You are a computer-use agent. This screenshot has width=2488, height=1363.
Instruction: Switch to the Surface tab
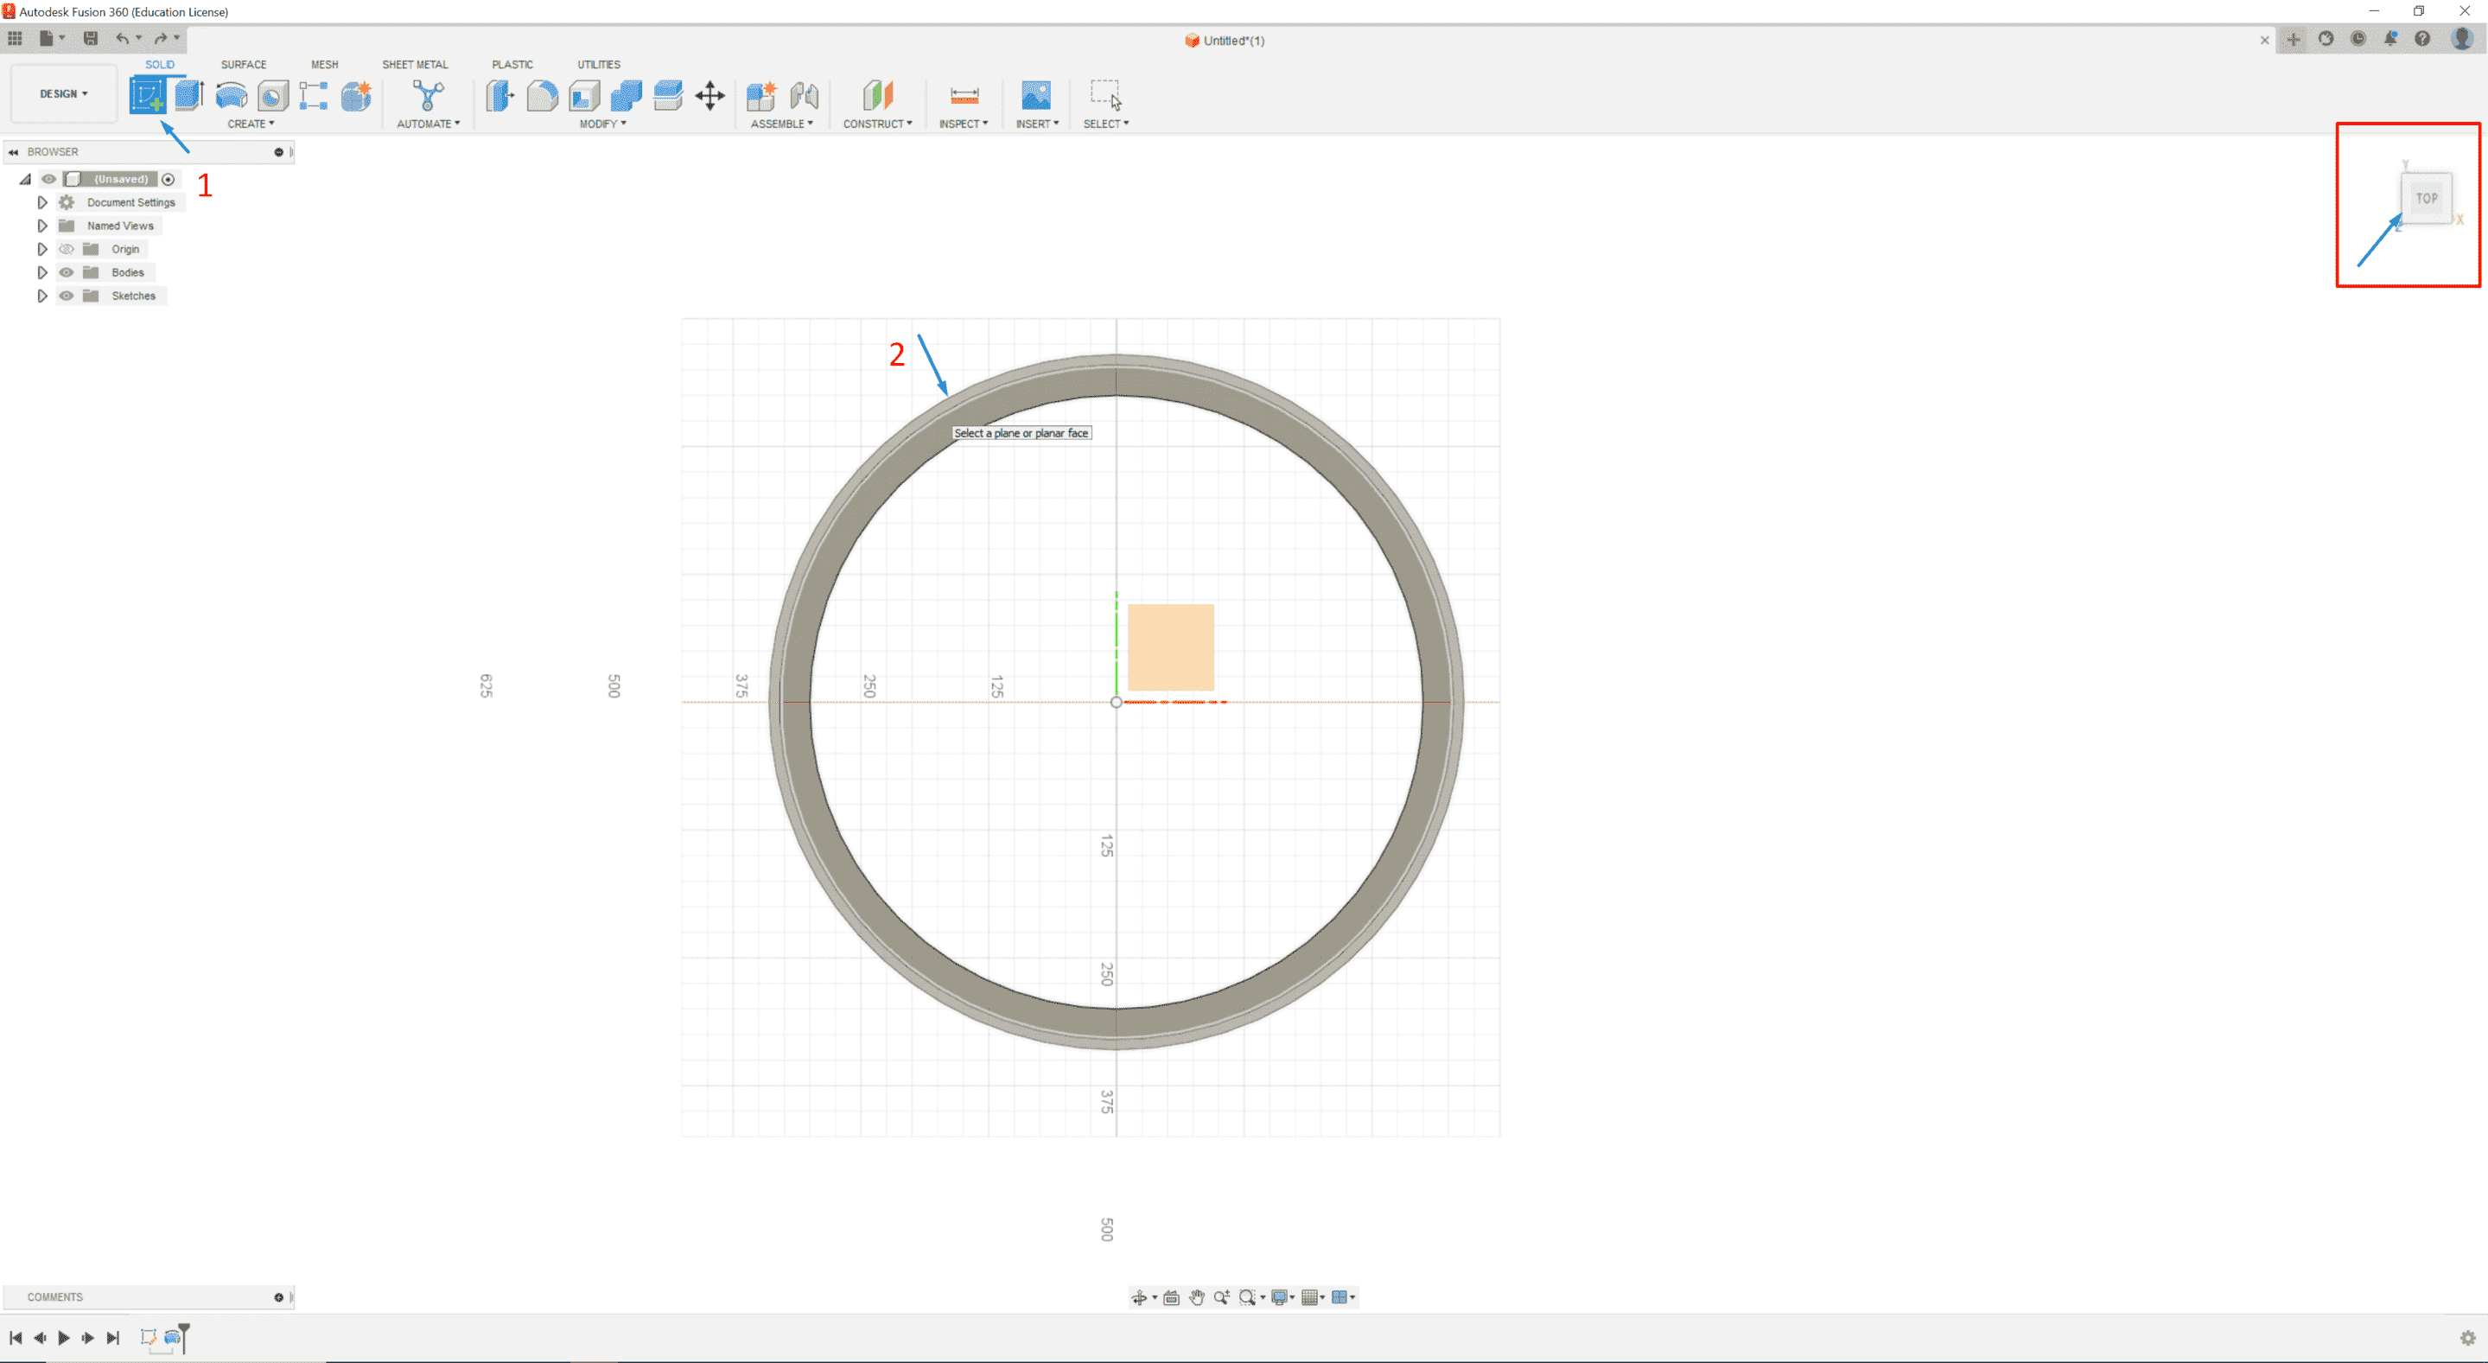244,65
